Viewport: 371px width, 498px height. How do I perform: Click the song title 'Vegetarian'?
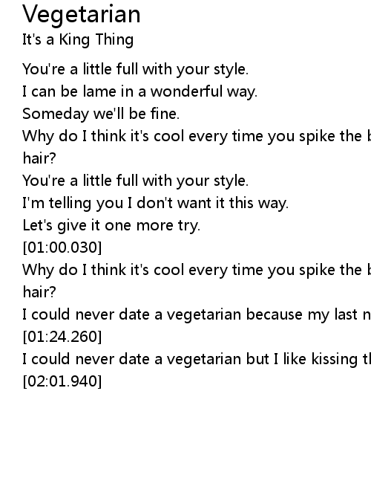82,15
